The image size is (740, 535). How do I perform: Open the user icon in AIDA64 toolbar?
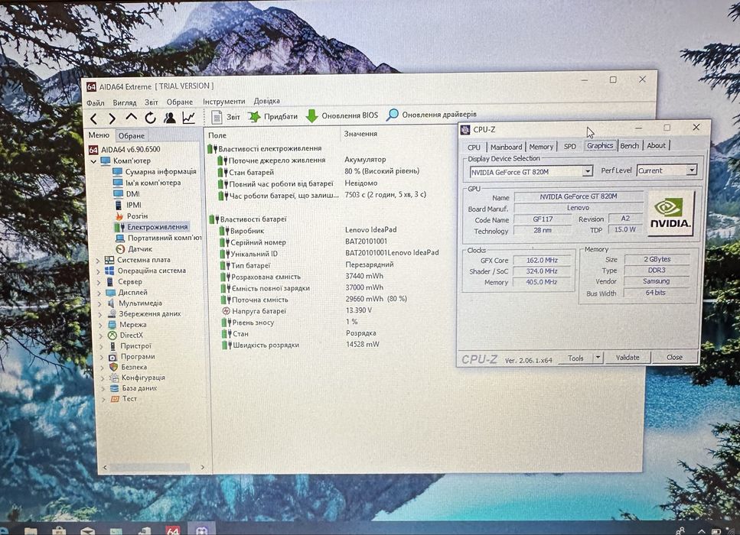[x=169, y=118]
